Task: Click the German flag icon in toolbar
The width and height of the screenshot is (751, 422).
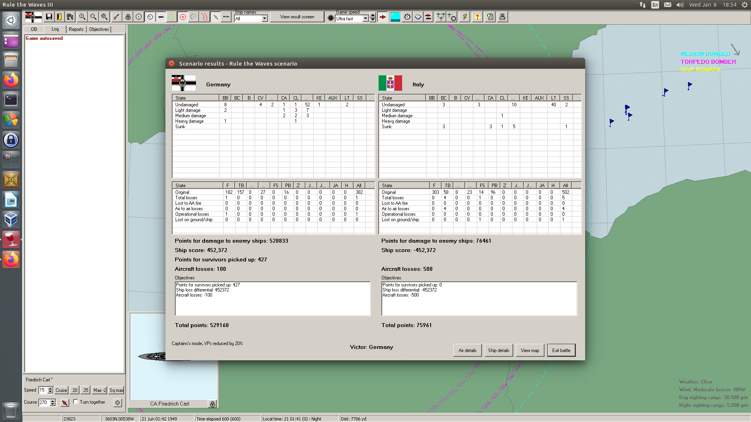Action: [x=33, y=17]
